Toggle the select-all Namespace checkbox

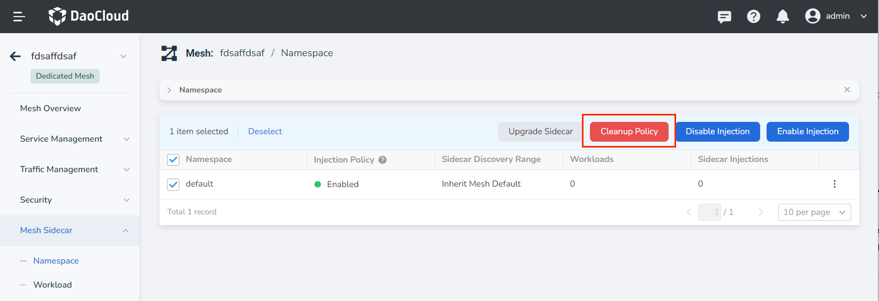pos(173,160)
